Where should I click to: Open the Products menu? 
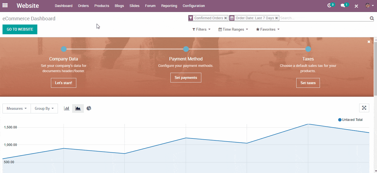pos(102,6)
